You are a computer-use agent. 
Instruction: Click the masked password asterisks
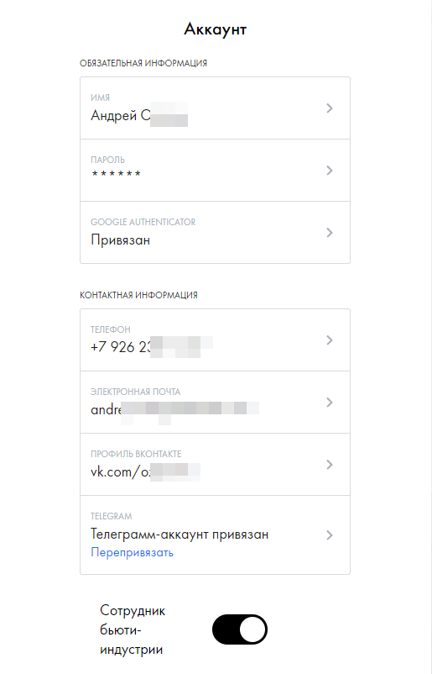[117, 174]
